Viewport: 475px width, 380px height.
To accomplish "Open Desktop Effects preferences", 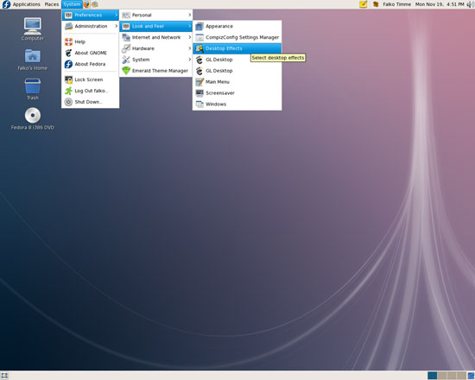I will pos(237,48).
